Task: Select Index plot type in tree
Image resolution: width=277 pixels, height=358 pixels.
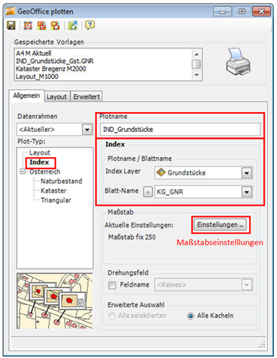Action: point(39,162)
